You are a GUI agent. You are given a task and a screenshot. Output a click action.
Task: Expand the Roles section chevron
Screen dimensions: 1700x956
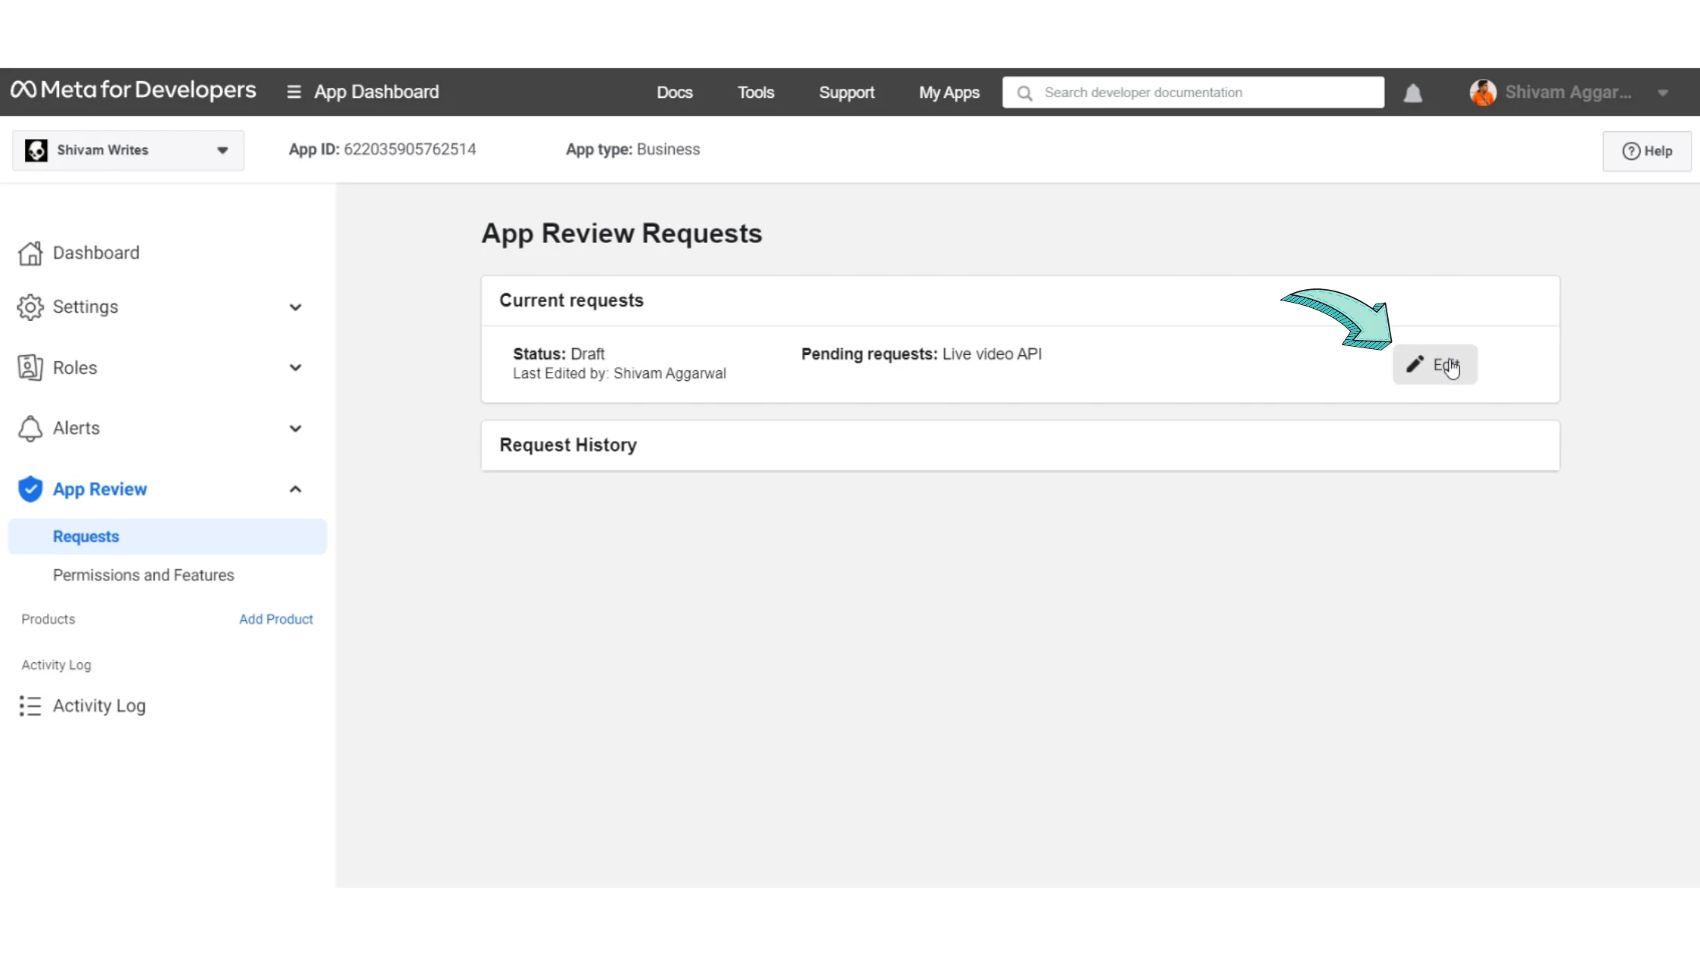pyautogui.click(x=295, y=367)
